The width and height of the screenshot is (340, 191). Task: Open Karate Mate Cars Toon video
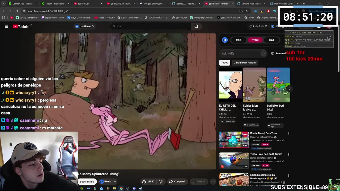pyautogui.click(x=234, y=140)
